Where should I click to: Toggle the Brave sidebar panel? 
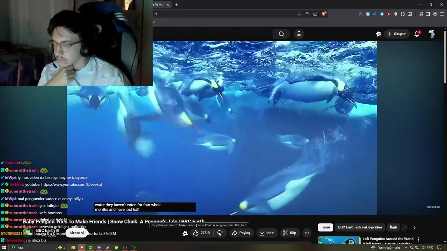[x=428, y=14]
